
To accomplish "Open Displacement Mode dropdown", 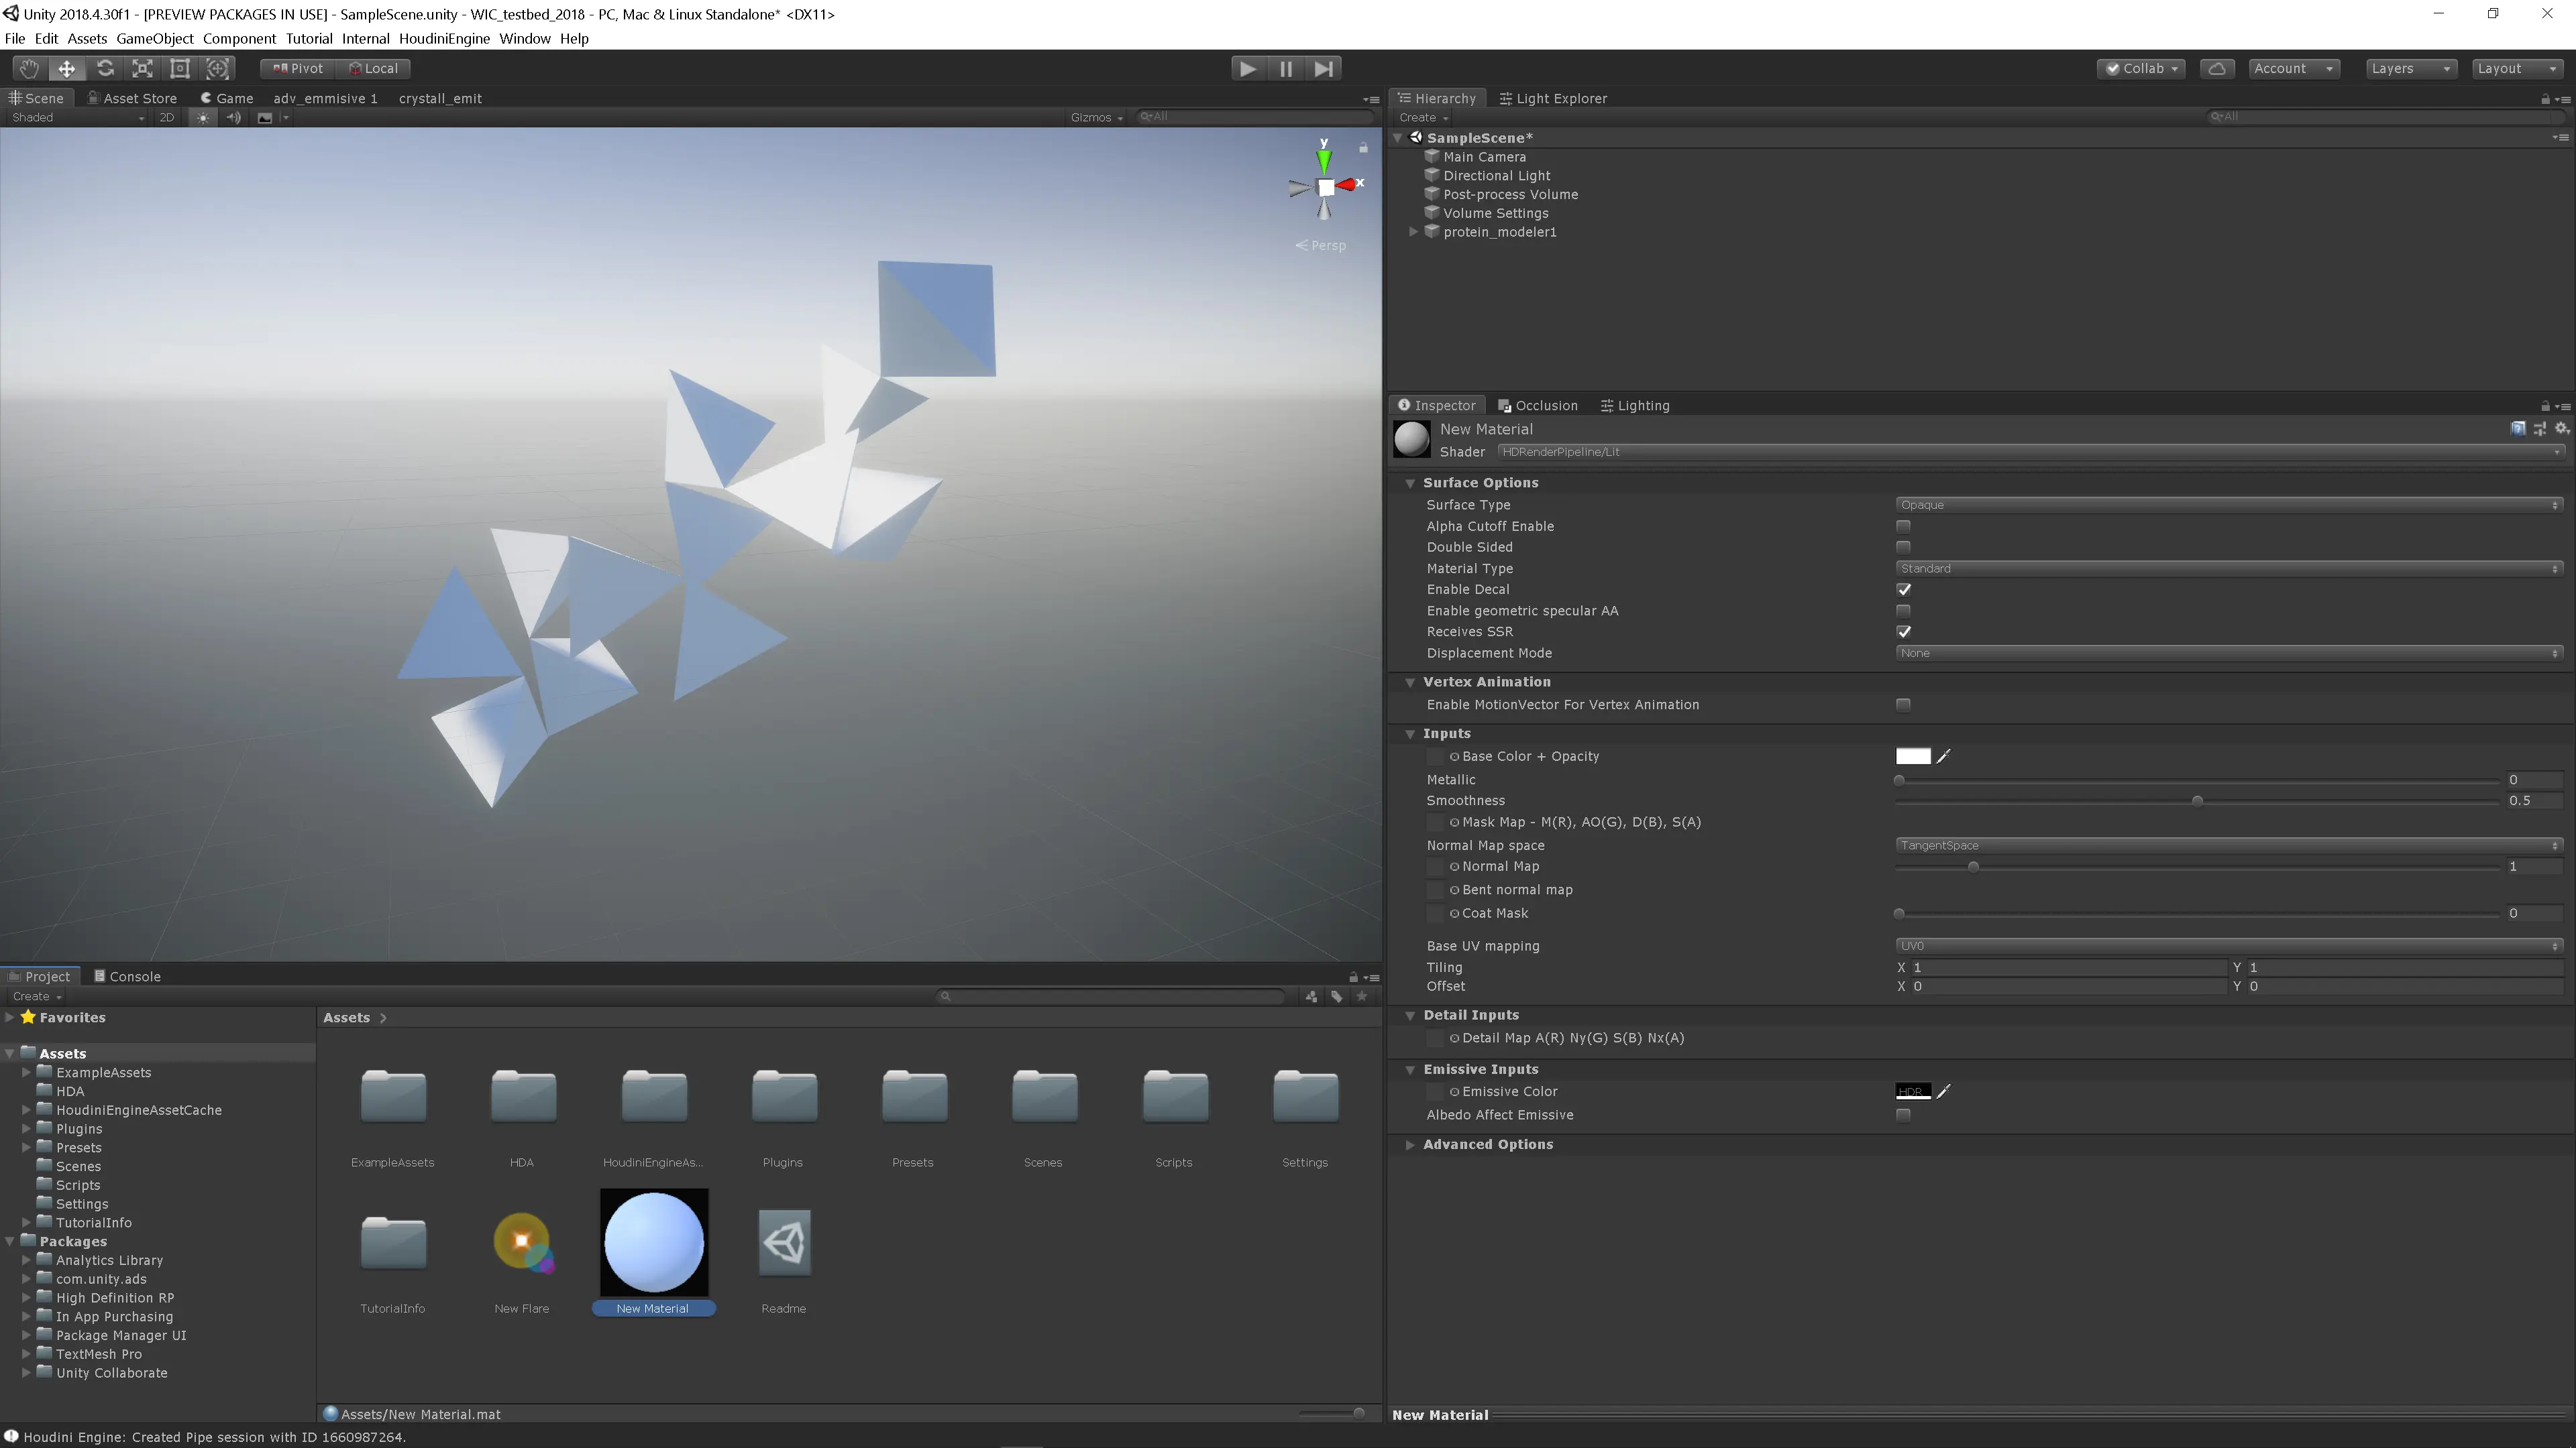I will [x=2229, y=654].
